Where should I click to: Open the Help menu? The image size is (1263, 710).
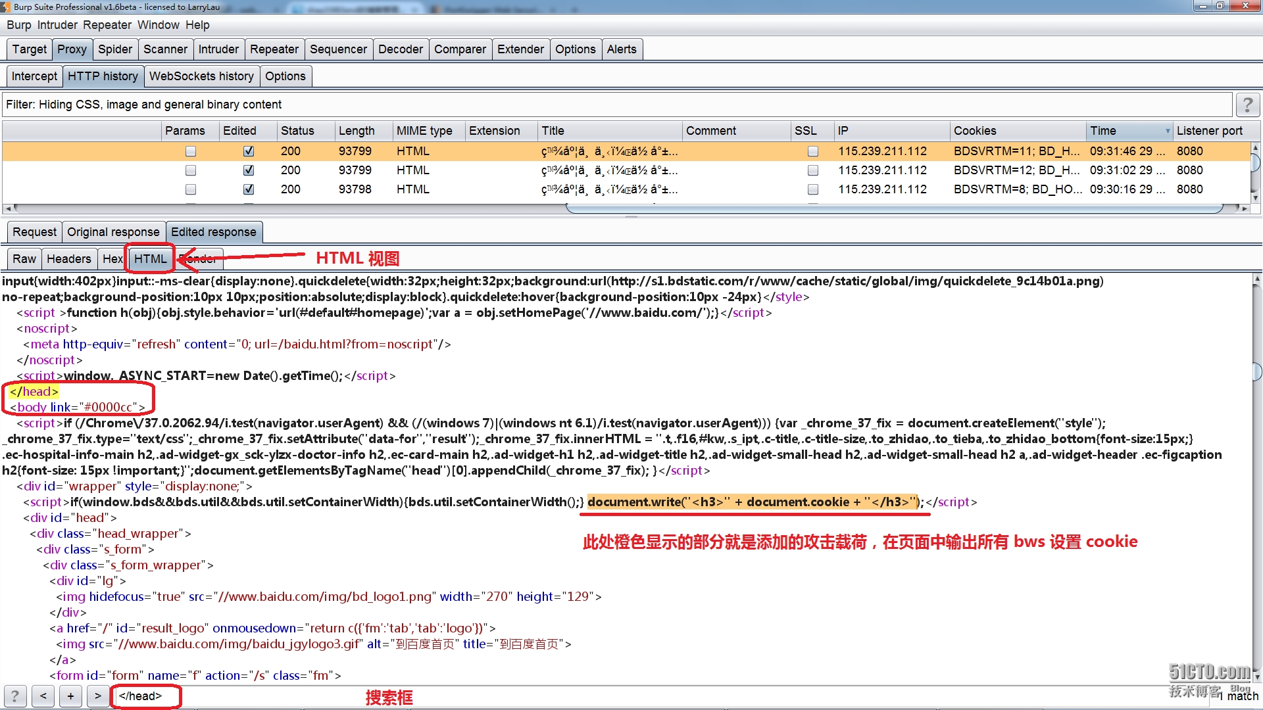click(x=197, y=25)
